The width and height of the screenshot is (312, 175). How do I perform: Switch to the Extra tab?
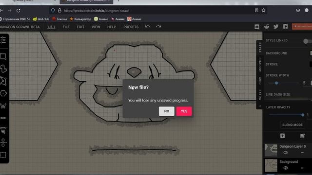pyautogui.click(x=260, y=94)
